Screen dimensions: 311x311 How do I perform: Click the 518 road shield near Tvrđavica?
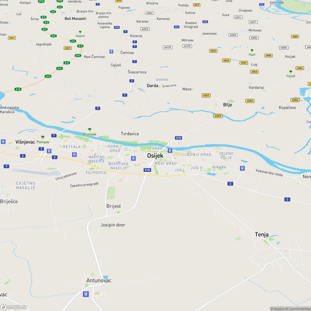(179, 138)
